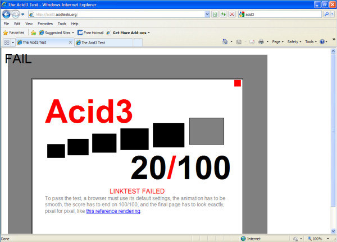Open the Home button dropdown arrow
Screen dimensions: 337x242
tap(231, 41)
